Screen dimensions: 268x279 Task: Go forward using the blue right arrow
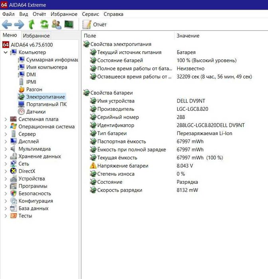point(19,25)
